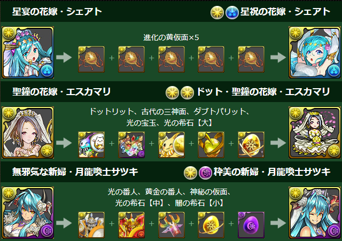The height and width of the screenshot is (241, 342).
Task: Open the 星祝の花嫁・シェアト evolved portrait
Action: pyautogui.click(x=315, y=52)
